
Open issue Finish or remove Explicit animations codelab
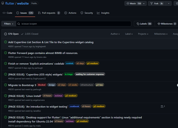(36, 64)
